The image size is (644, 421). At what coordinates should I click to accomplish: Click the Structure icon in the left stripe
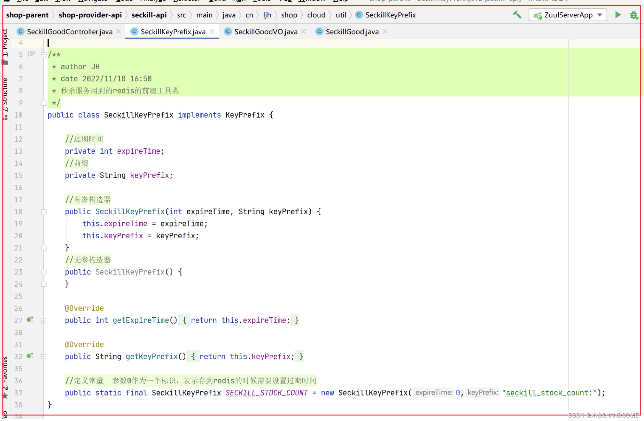(5, 118)
